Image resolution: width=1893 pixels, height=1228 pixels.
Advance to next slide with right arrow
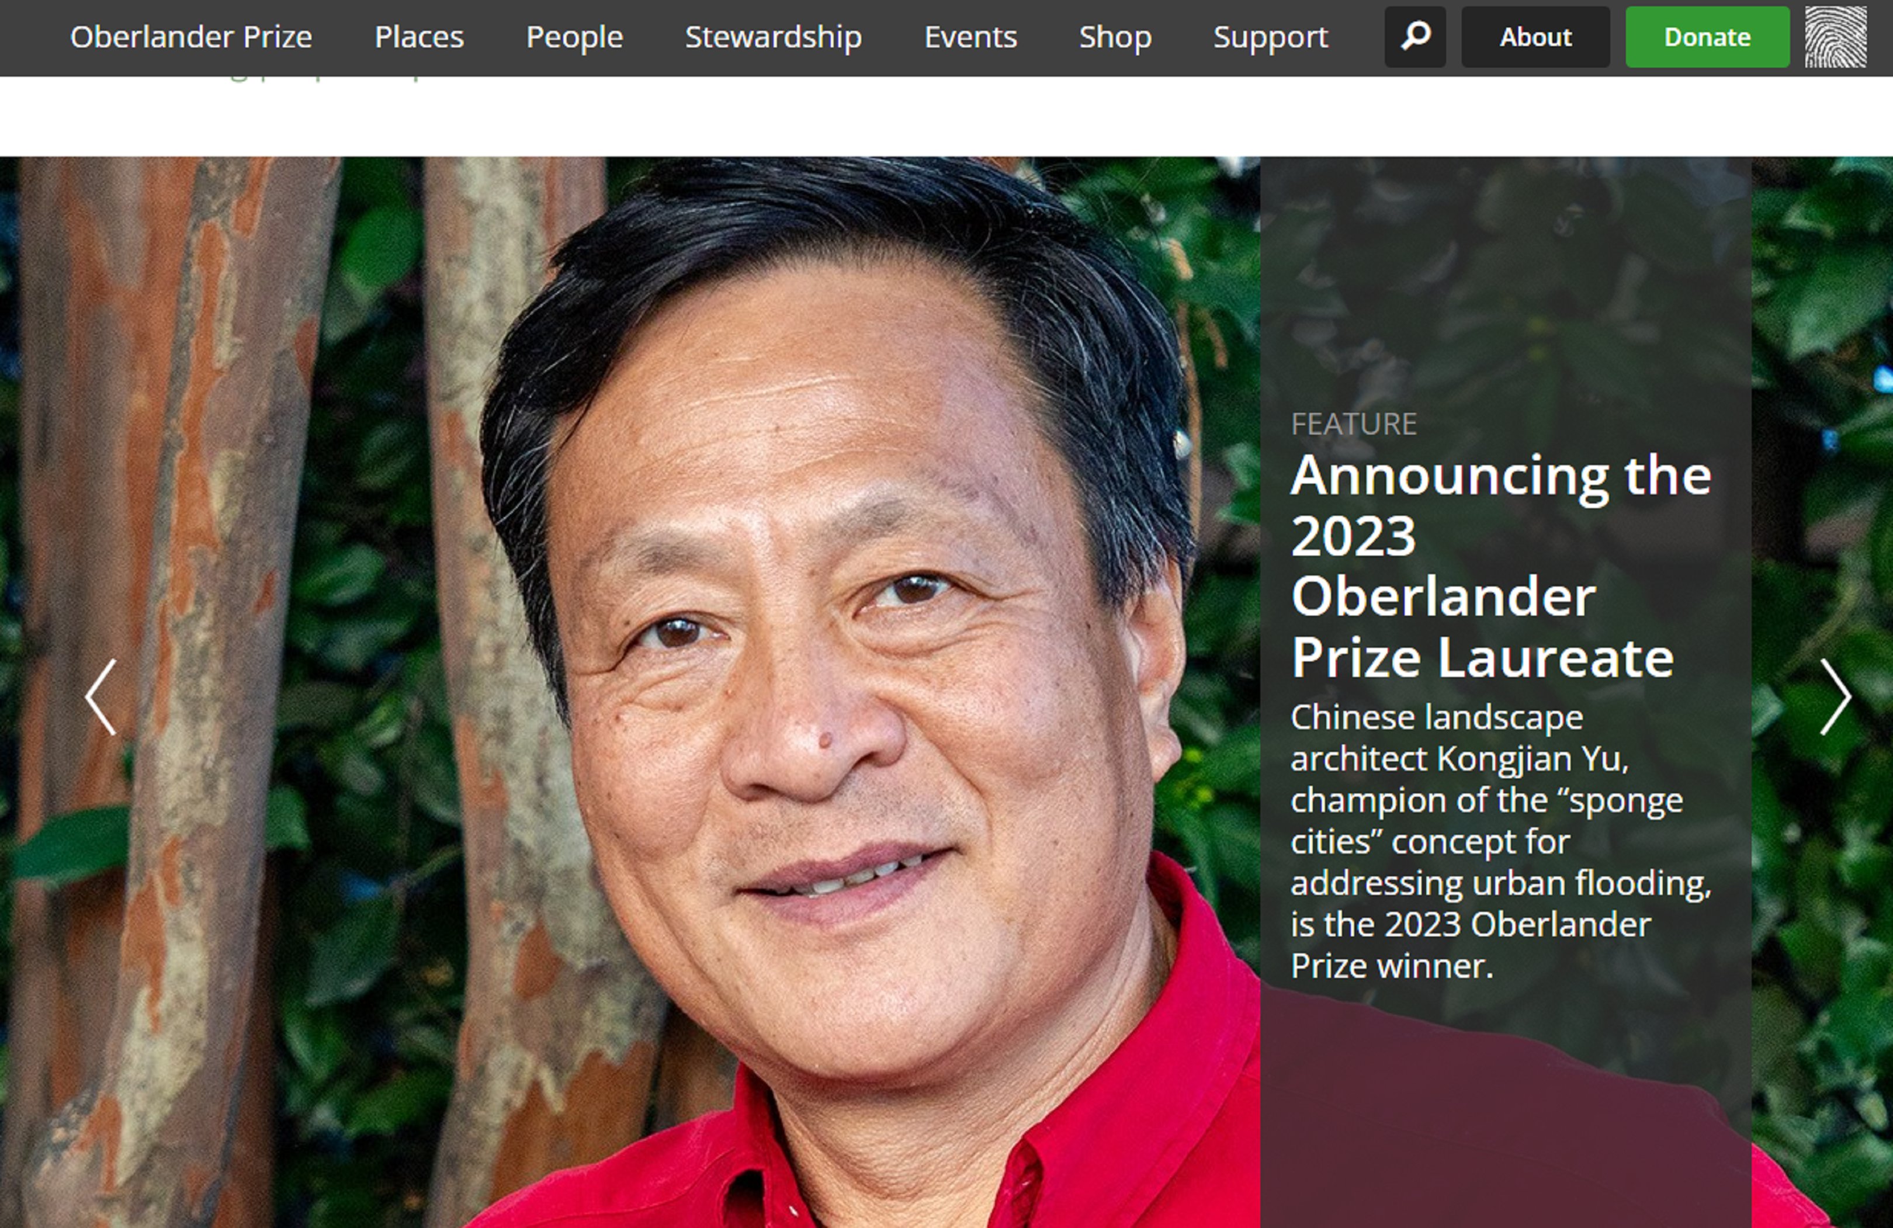(1835, 697)
